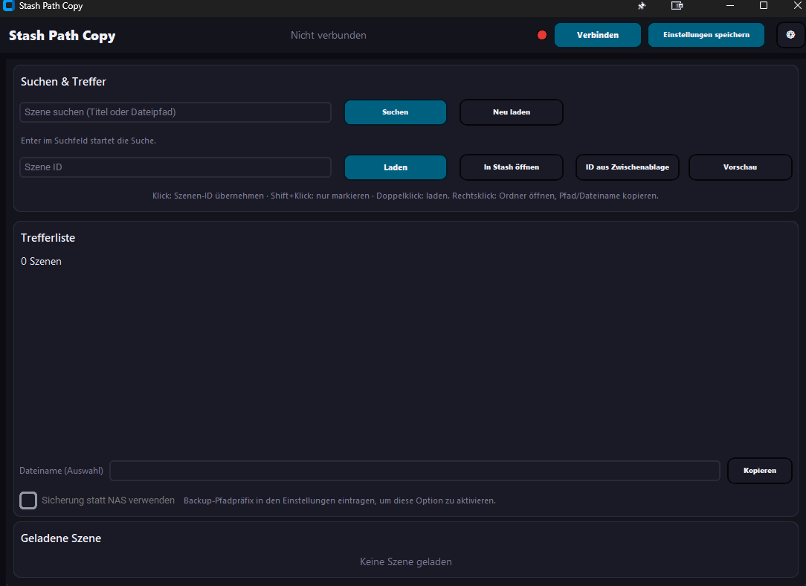Close the Stash Path Copy window
The image size is (806, 586).
(x=797, y=6)
